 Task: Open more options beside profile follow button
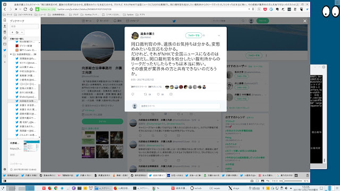pyautogui.click(x=266, y=55)
